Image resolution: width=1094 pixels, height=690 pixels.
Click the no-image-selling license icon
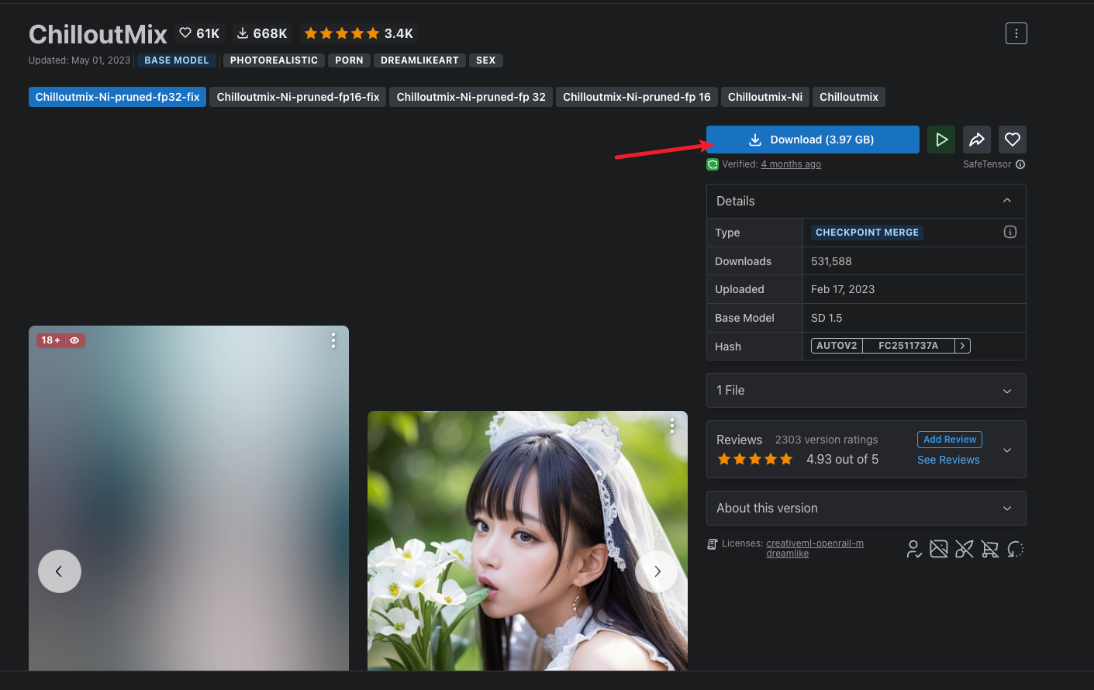tap(939, 550)
